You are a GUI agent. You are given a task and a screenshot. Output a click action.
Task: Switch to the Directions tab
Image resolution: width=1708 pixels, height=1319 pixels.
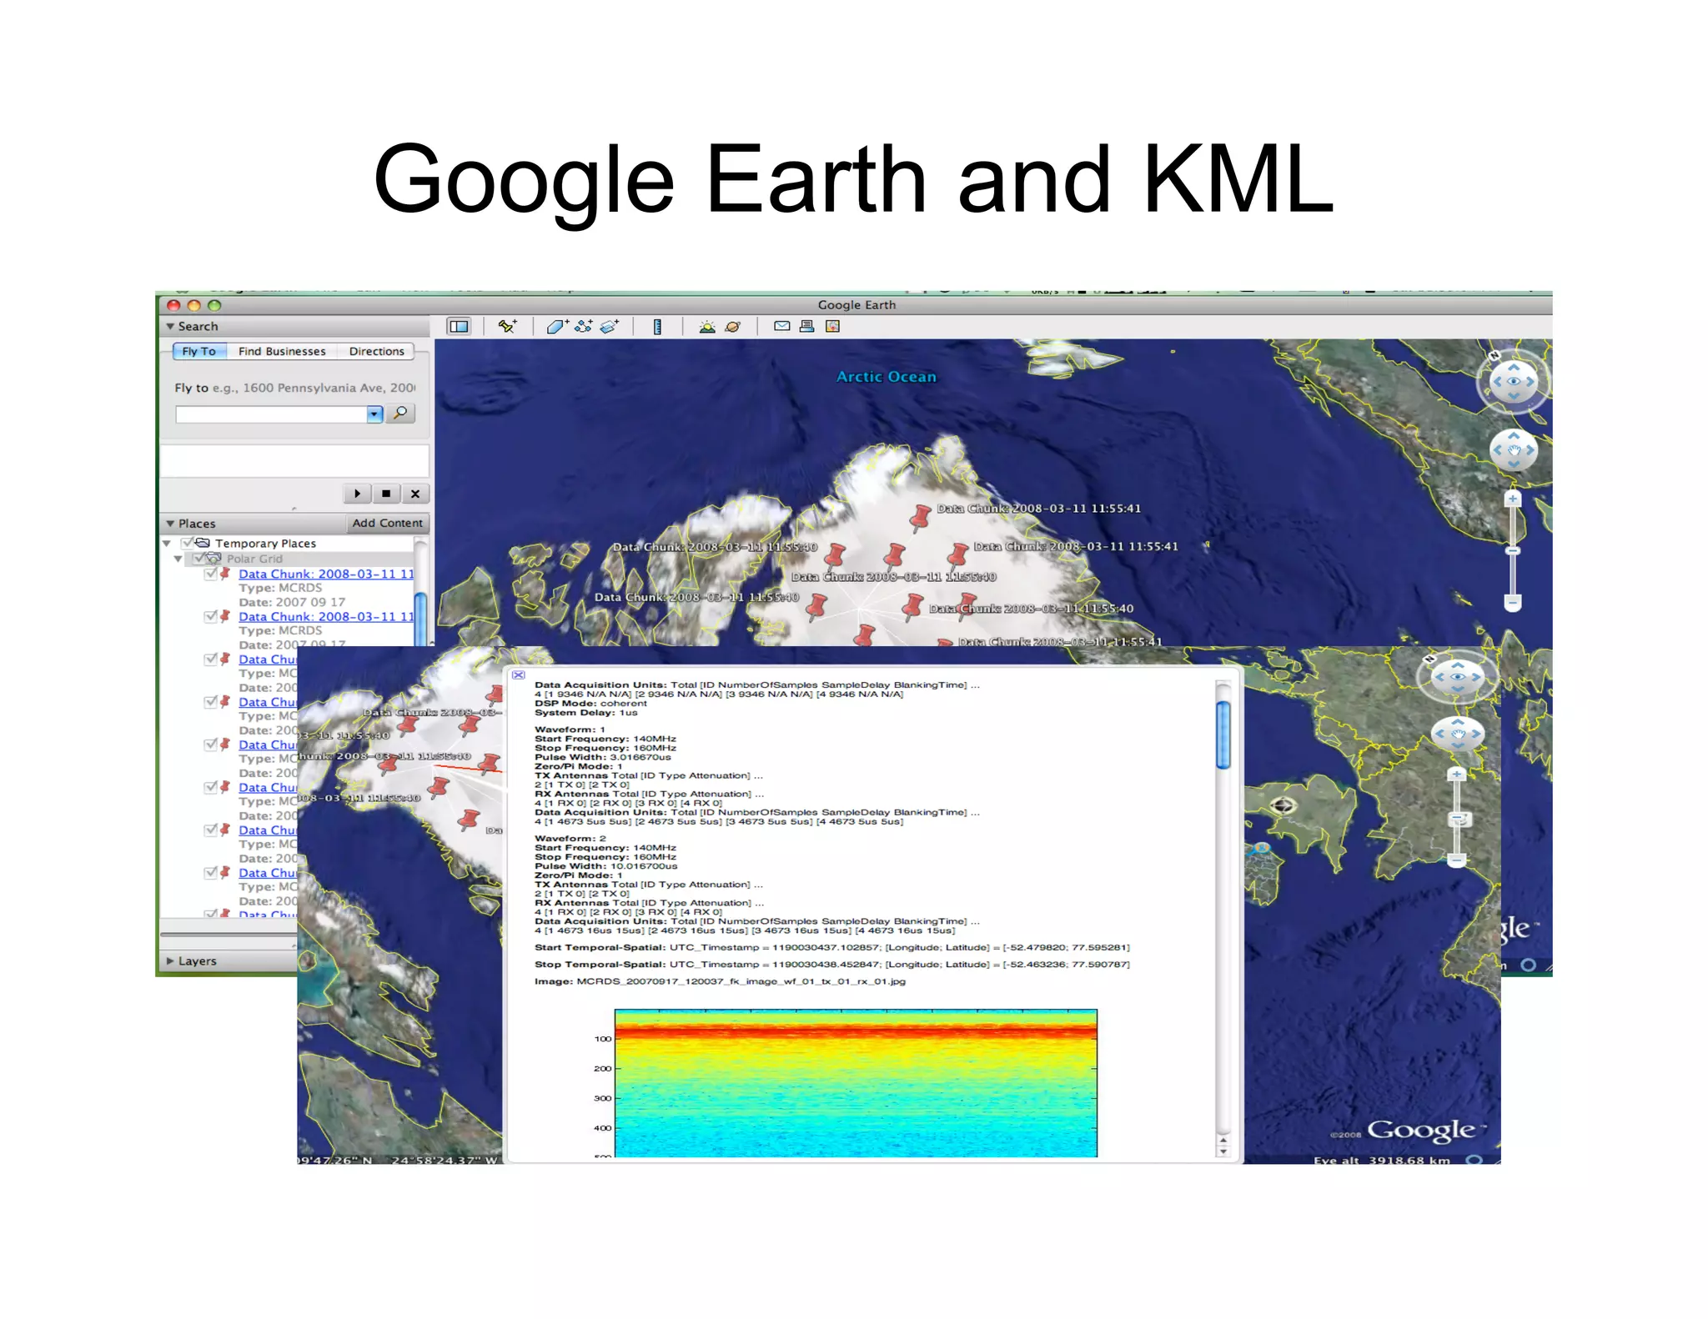[x=376, y=351]
